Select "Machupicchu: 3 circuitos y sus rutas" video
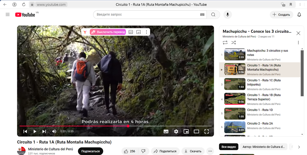The image size is (307, 155). [x=260, y=55]
